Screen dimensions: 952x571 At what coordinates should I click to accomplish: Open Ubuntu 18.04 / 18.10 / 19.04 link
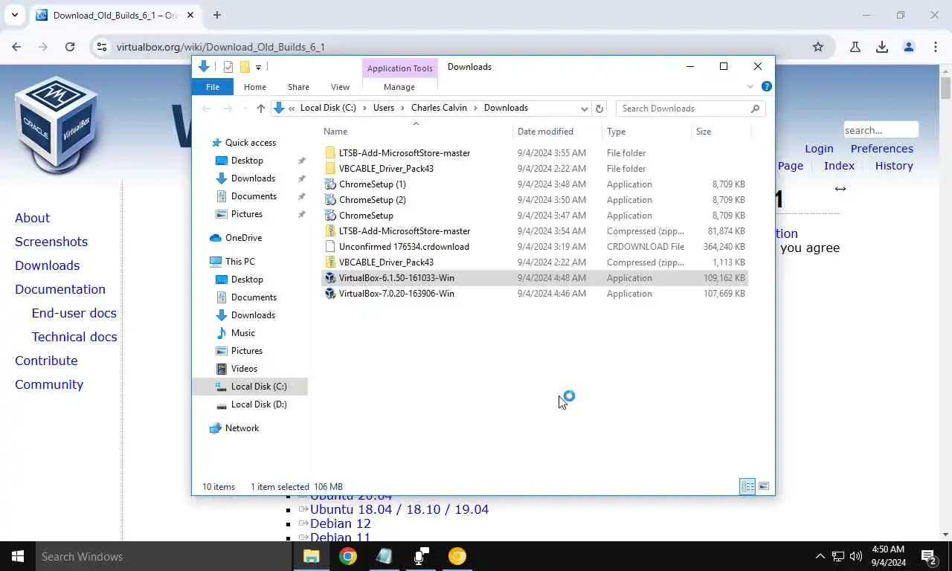pos(399,509)
